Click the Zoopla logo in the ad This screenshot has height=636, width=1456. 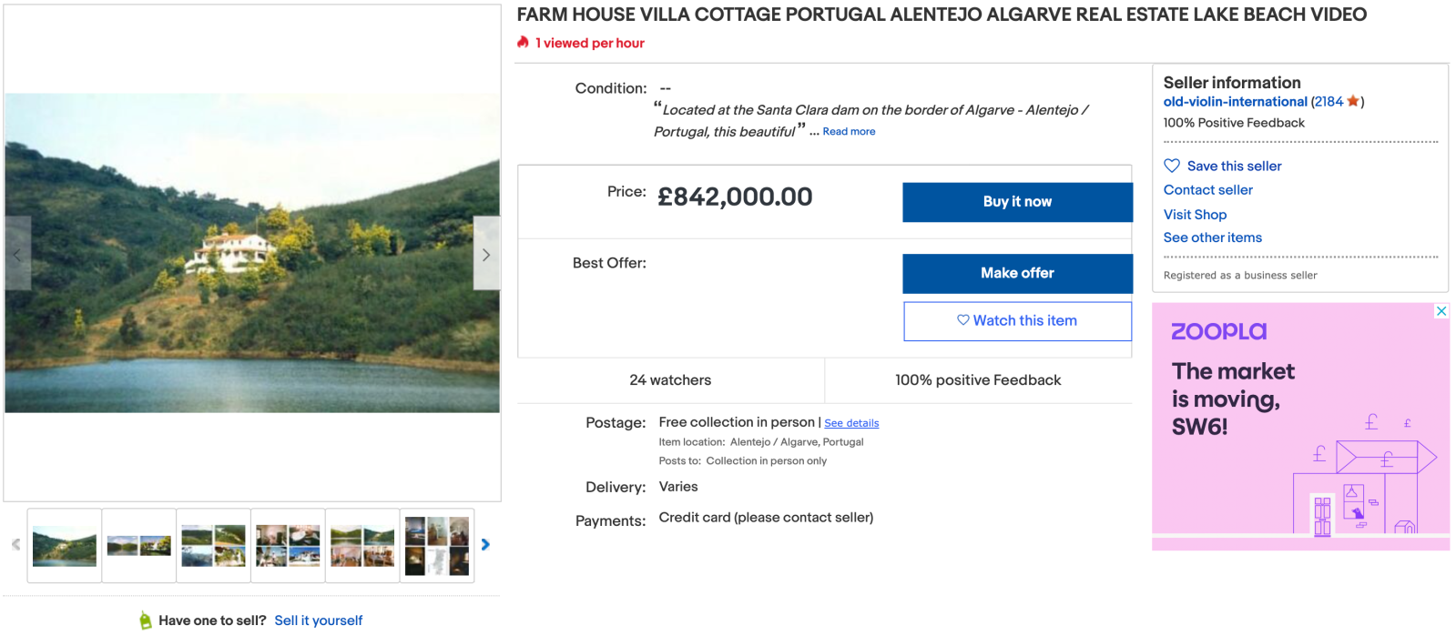pos(1218,331)
